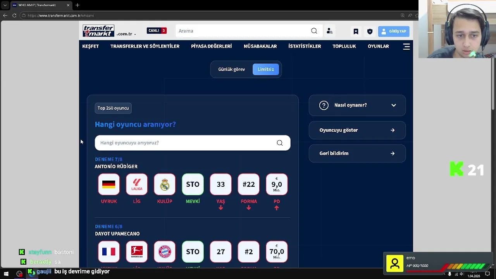
Task: Click the DAYOT UPAMECANO name
Action: click(117, 234)
